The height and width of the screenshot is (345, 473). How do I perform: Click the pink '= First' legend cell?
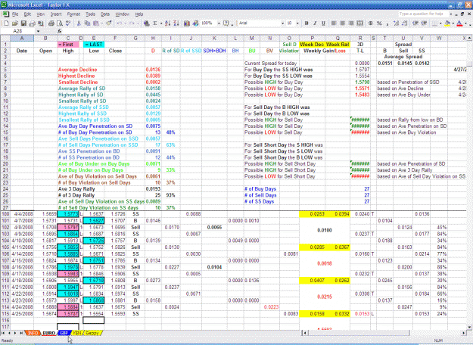pos(68,45)
